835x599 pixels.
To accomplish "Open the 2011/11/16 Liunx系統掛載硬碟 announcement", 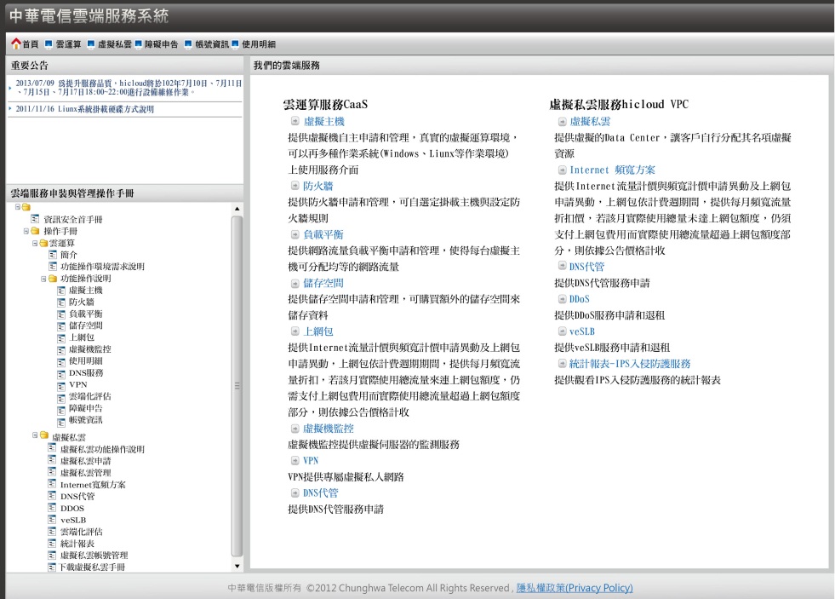I will pos(84,109).
